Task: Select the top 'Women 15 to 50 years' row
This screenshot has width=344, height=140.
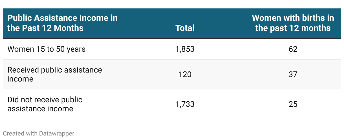Action: point(172,49)
